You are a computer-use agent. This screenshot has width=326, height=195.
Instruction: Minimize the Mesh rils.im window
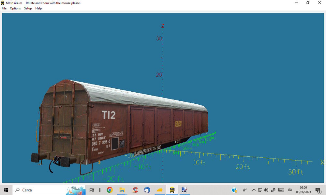[296, 3]
